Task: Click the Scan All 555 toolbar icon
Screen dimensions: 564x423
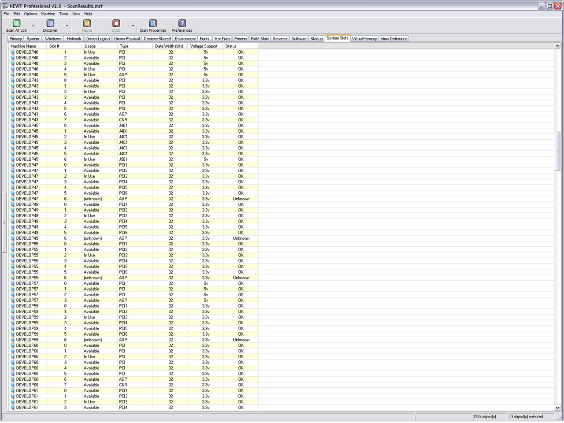Action: (x=16, y=23)
